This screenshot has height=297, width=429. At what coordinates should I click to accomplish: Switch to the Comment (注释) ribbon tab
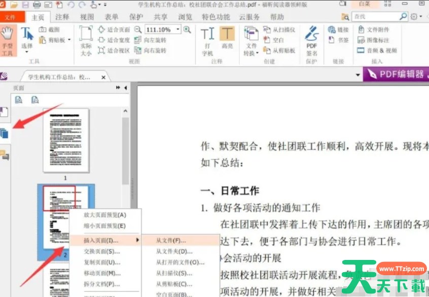click(62, 17)
